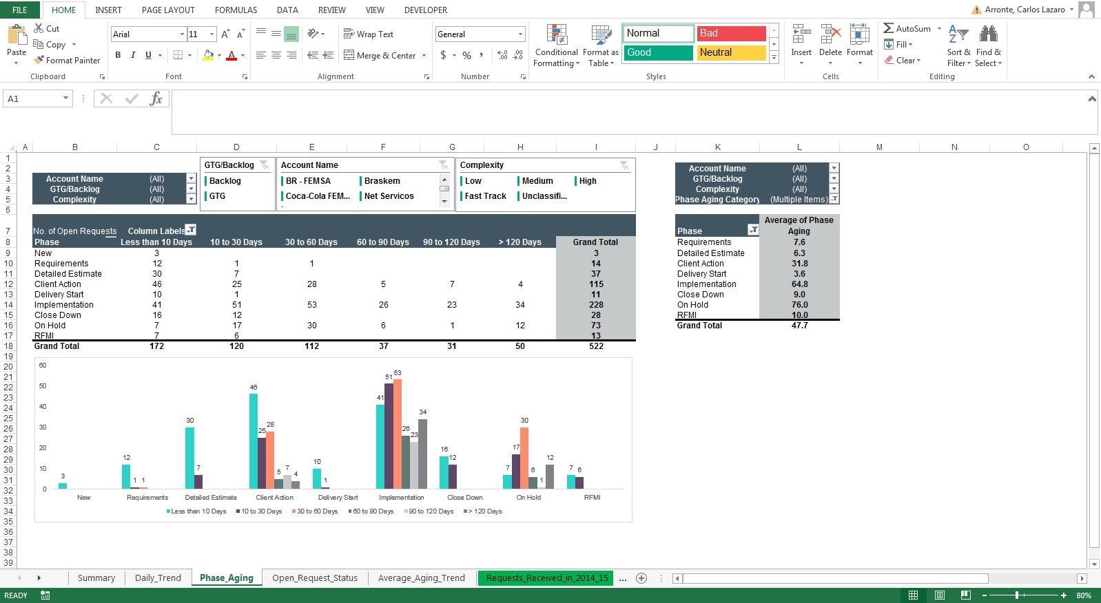The height and width of the screenshot is (603, 1101).
Task: Click the Accounting Number Format dollar icon
Action: pos(443,55)
